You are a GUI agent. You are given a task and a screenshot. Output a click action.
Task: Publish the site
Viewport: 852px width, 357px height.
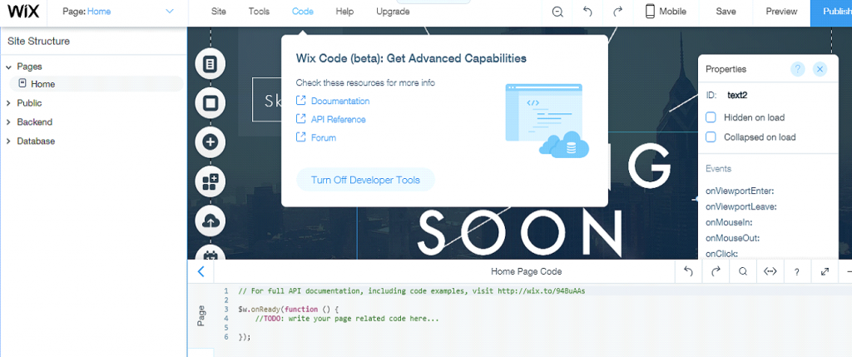831,12
